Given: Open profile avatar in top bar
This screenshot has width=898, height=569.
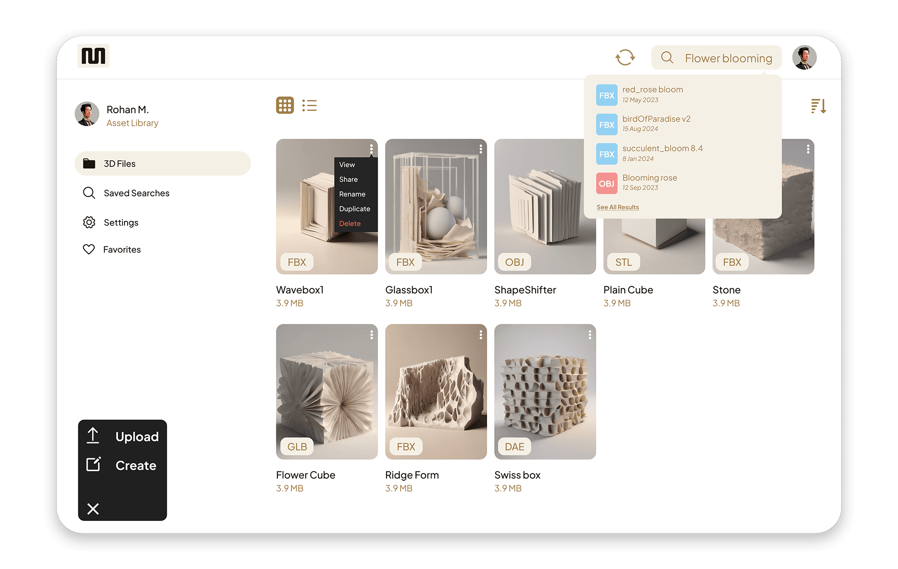Looking at the screenshot, I should [804, 58].
